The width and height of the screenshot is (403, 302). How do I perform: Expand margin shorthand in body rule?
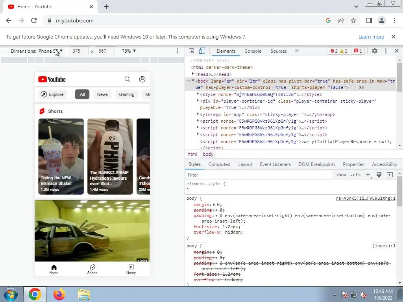[x=214, y=204]
